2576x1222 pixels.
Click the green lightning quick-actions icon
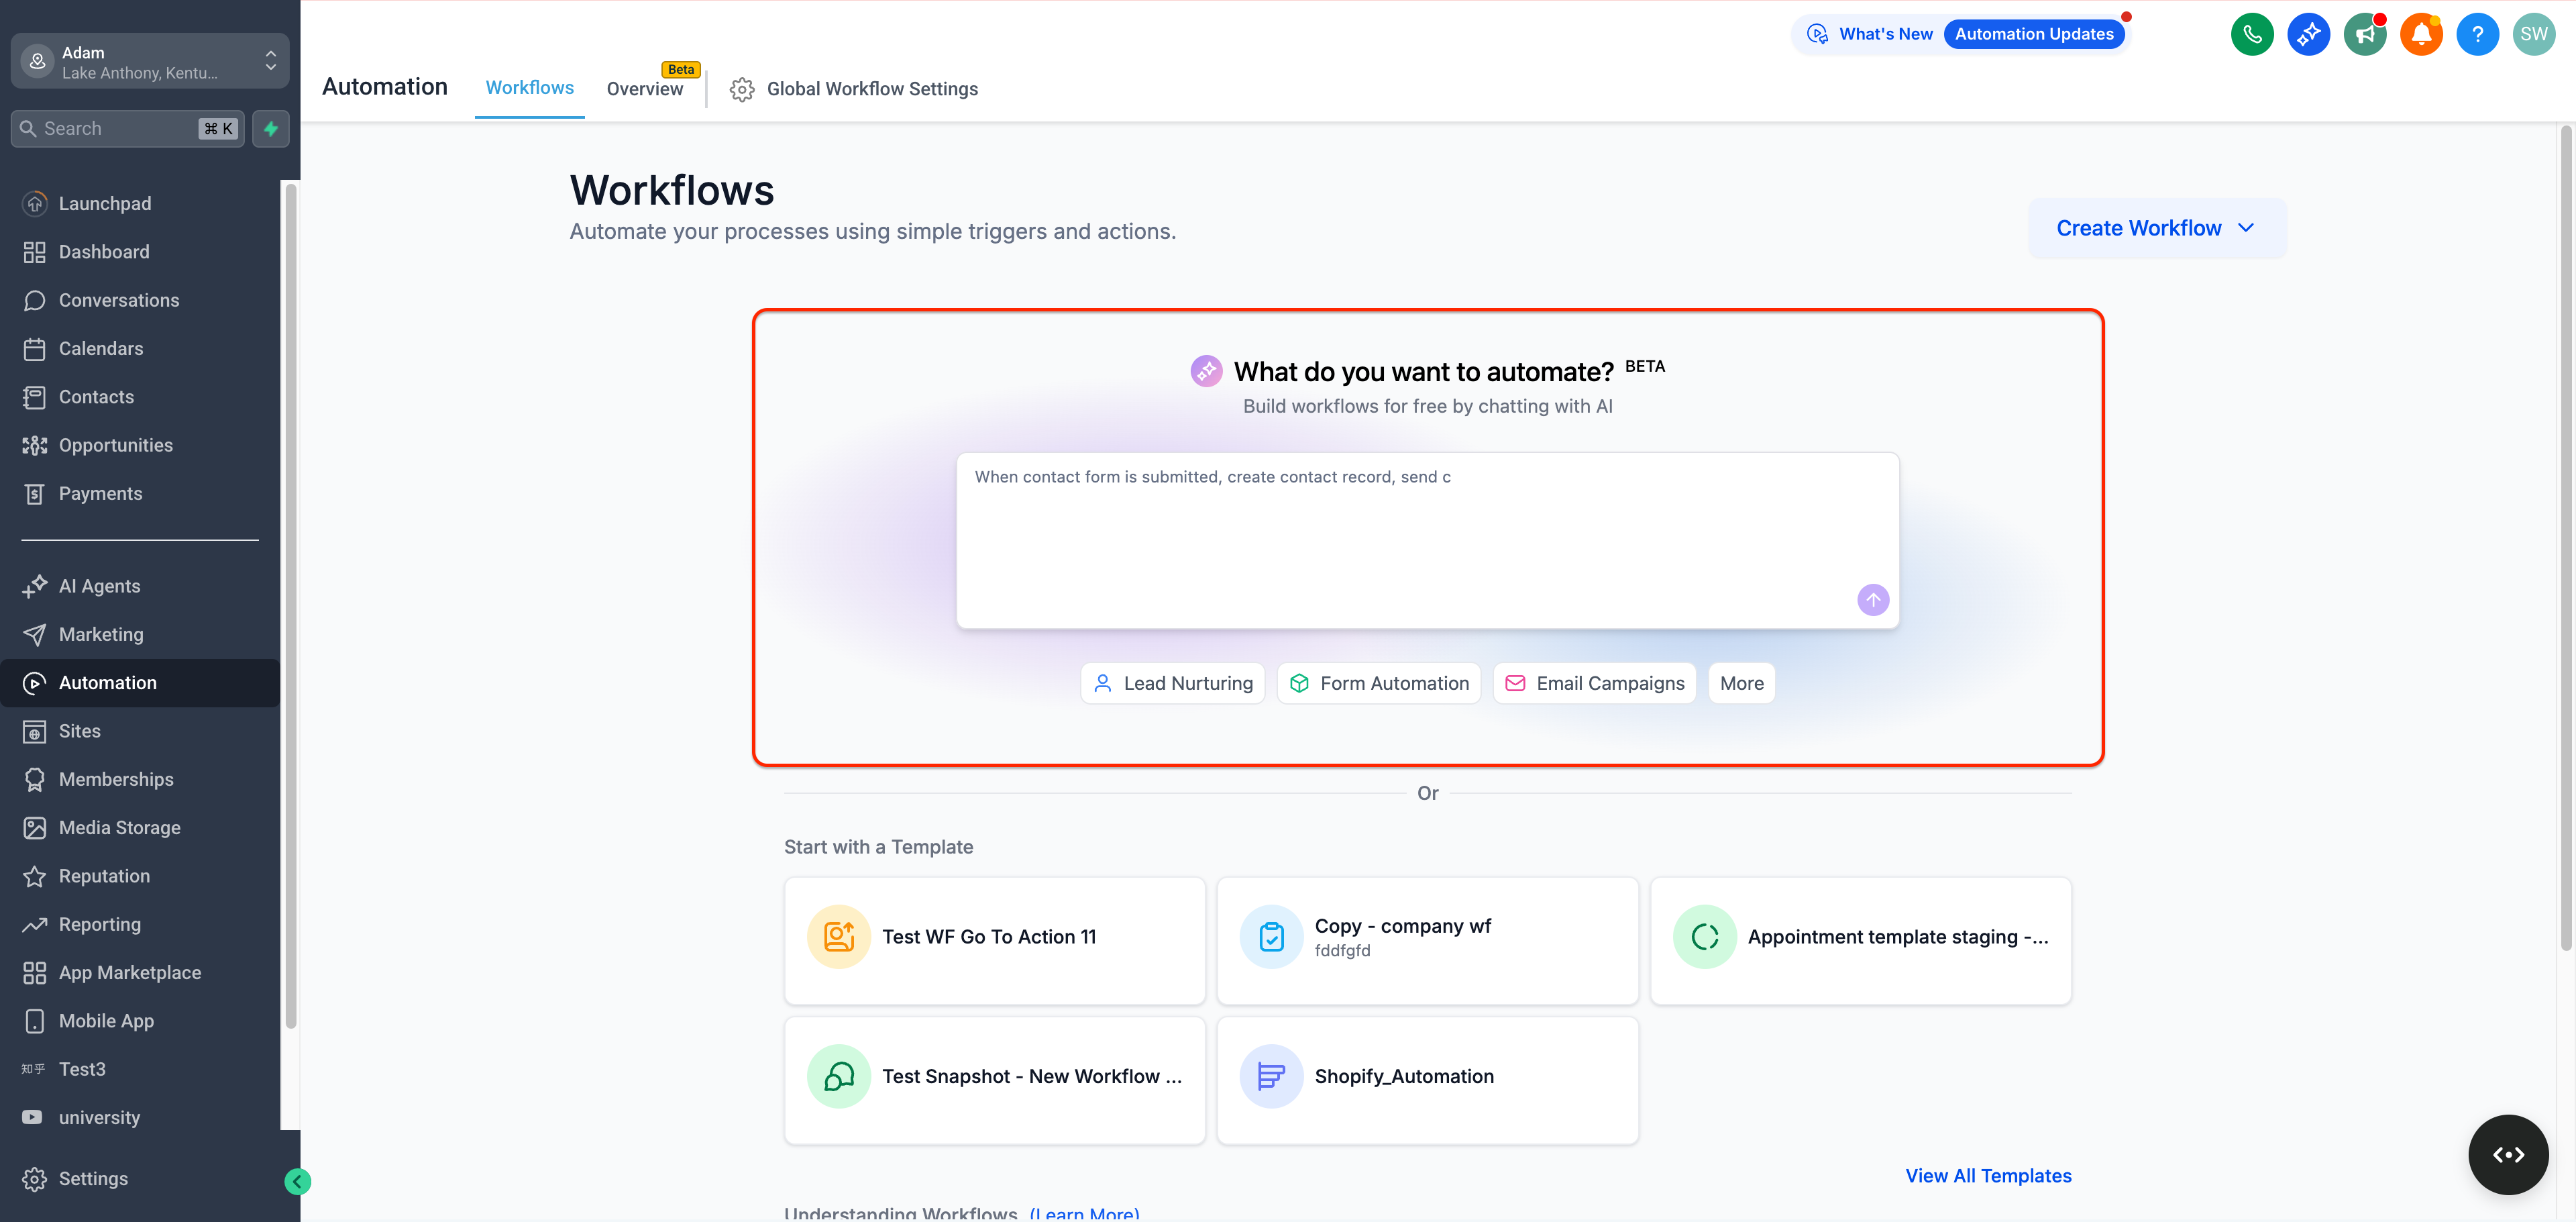(270, 129)
